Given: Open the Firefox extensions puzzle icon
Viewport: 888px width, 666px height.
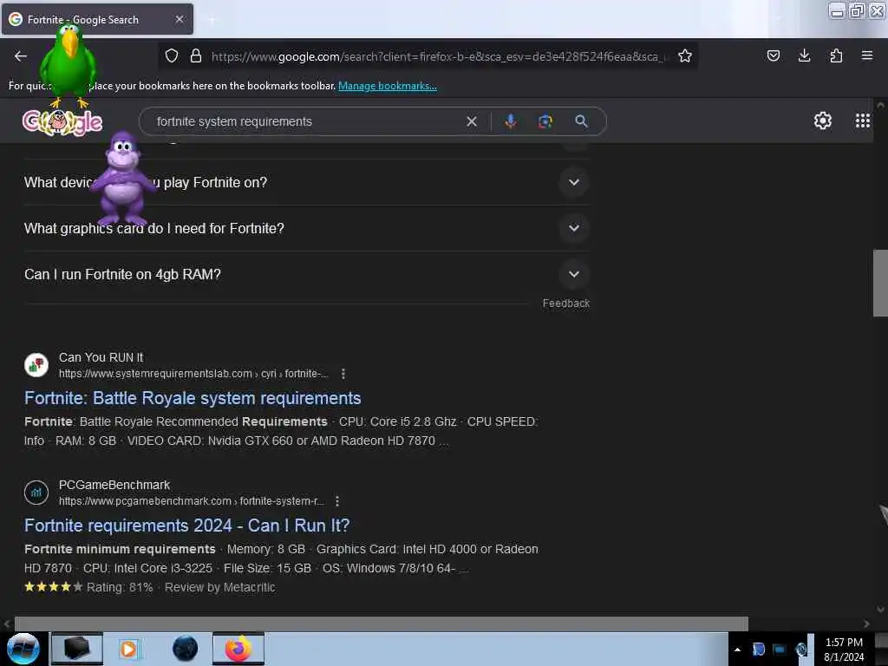Looking at the screenshot, I should point(836,55).
